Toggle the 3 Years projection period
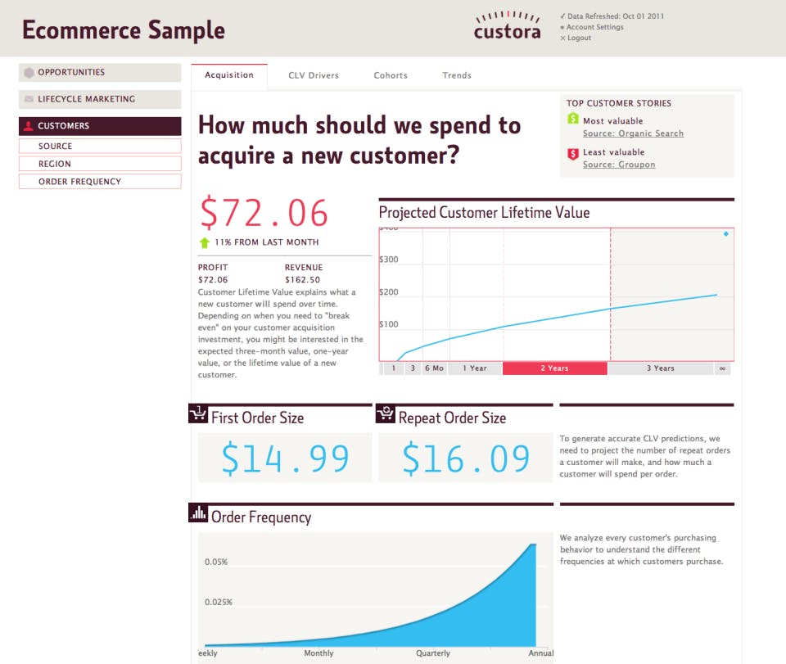 click(660, 368)
